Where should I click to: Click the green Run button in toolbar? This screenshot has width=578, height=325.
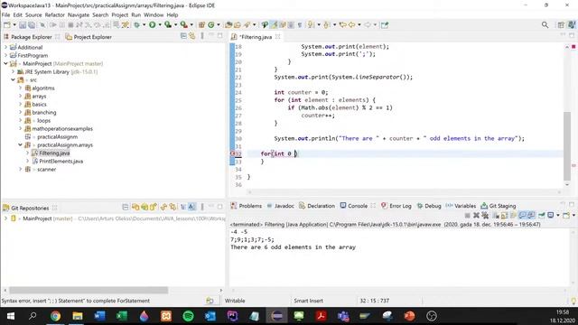(x=152, y=24)
